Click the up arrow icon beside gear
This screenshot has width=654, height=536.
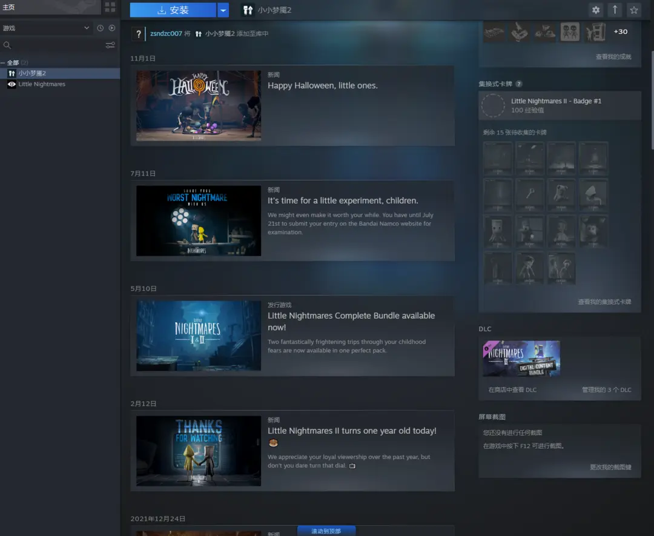point(615,10)
